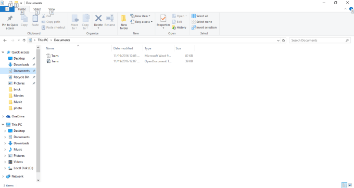Open the brick folder

coord(17,89)
